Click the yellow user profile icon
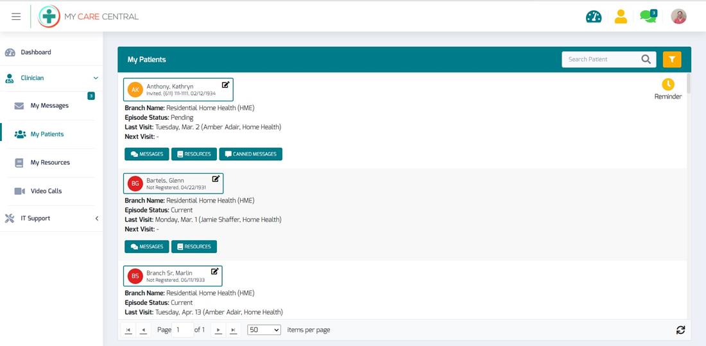The image size is (706, 346). click(x=621, y=17)
